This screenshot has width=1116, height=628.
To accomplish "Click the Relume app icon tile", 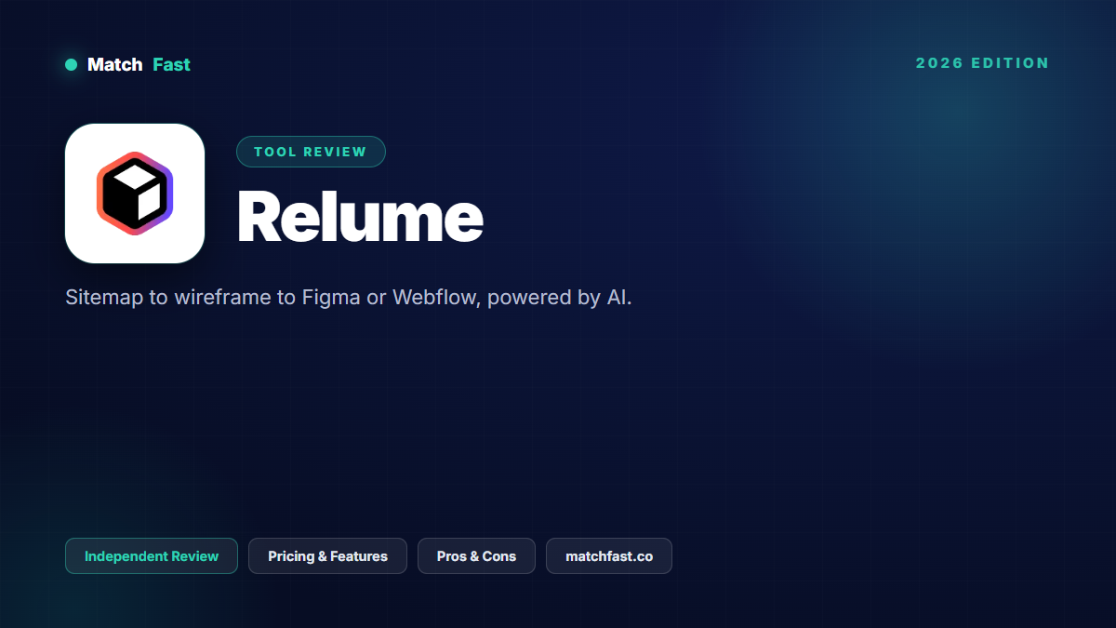I will [x=135, y=194].
